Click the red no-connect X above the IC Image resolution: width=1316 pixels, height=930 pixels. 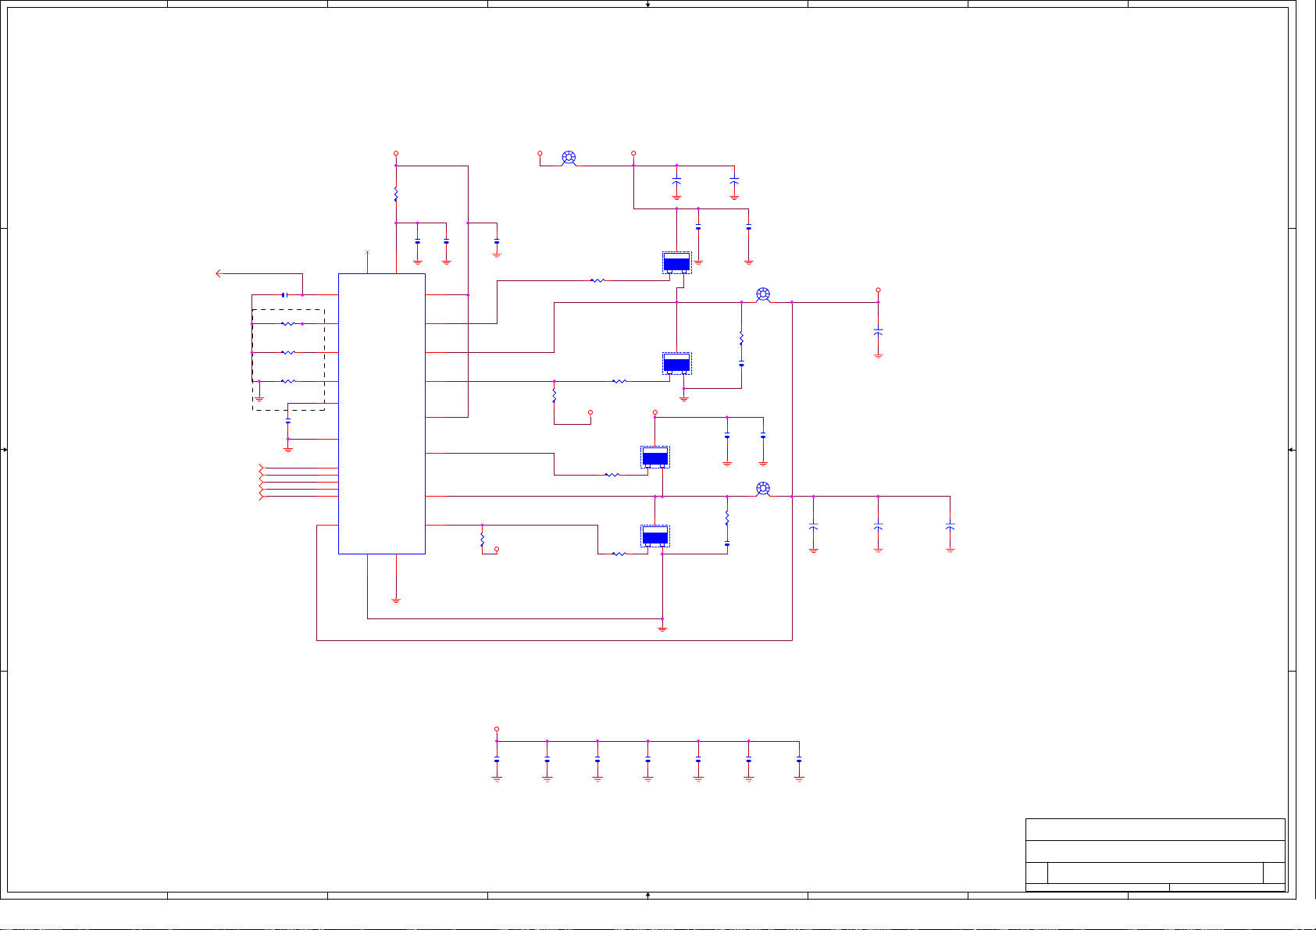367,252
